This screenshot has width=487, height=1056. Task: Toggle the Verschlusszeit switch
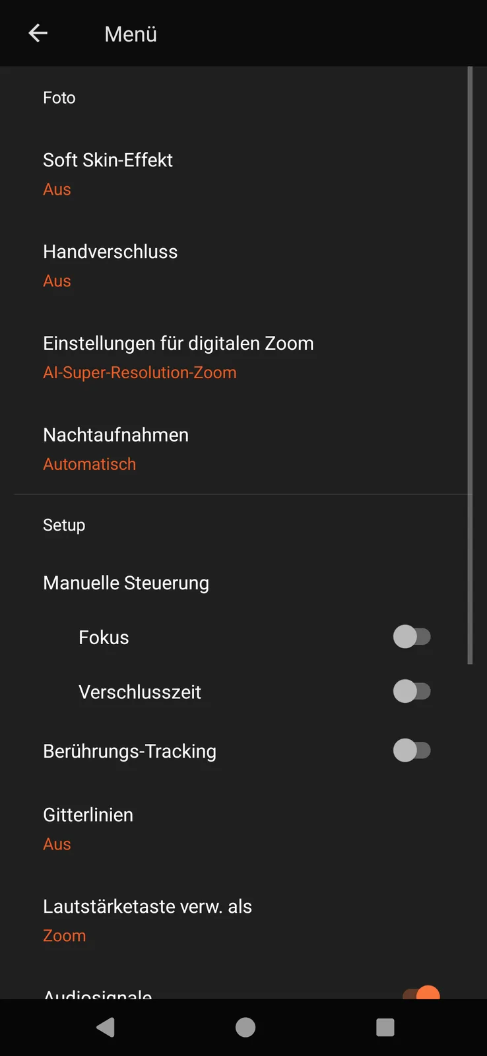pyautogui.click(x=412, y=692)
